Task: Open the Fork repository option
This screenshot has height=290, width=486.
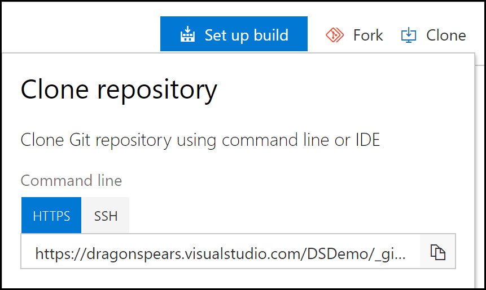Action: [x=354, y=35]
